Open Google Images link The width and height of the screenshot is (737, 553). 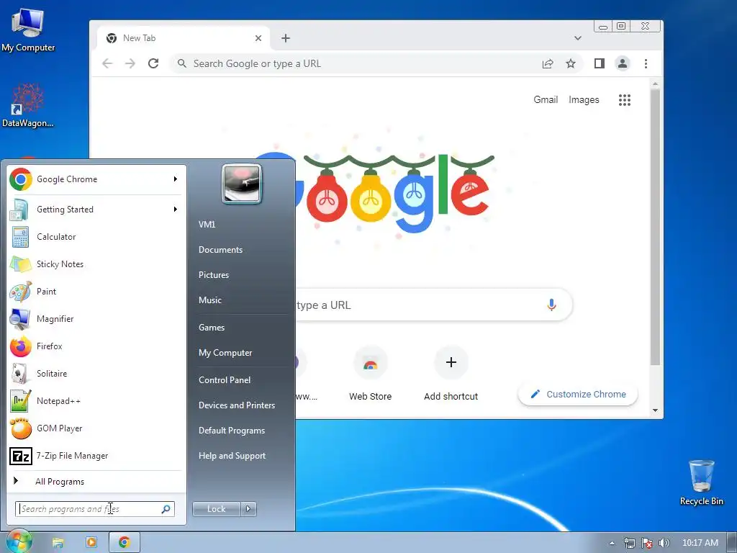click(584, 99)
